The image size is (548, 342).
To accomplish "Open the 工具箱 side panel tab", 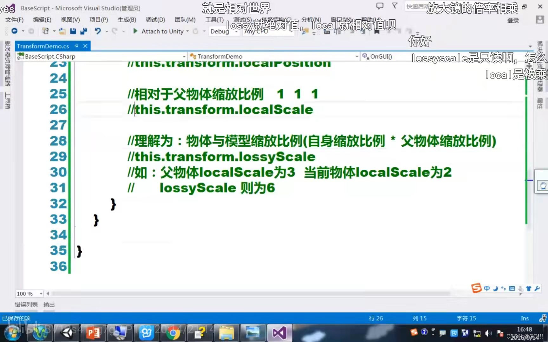I will click(8, 100).
